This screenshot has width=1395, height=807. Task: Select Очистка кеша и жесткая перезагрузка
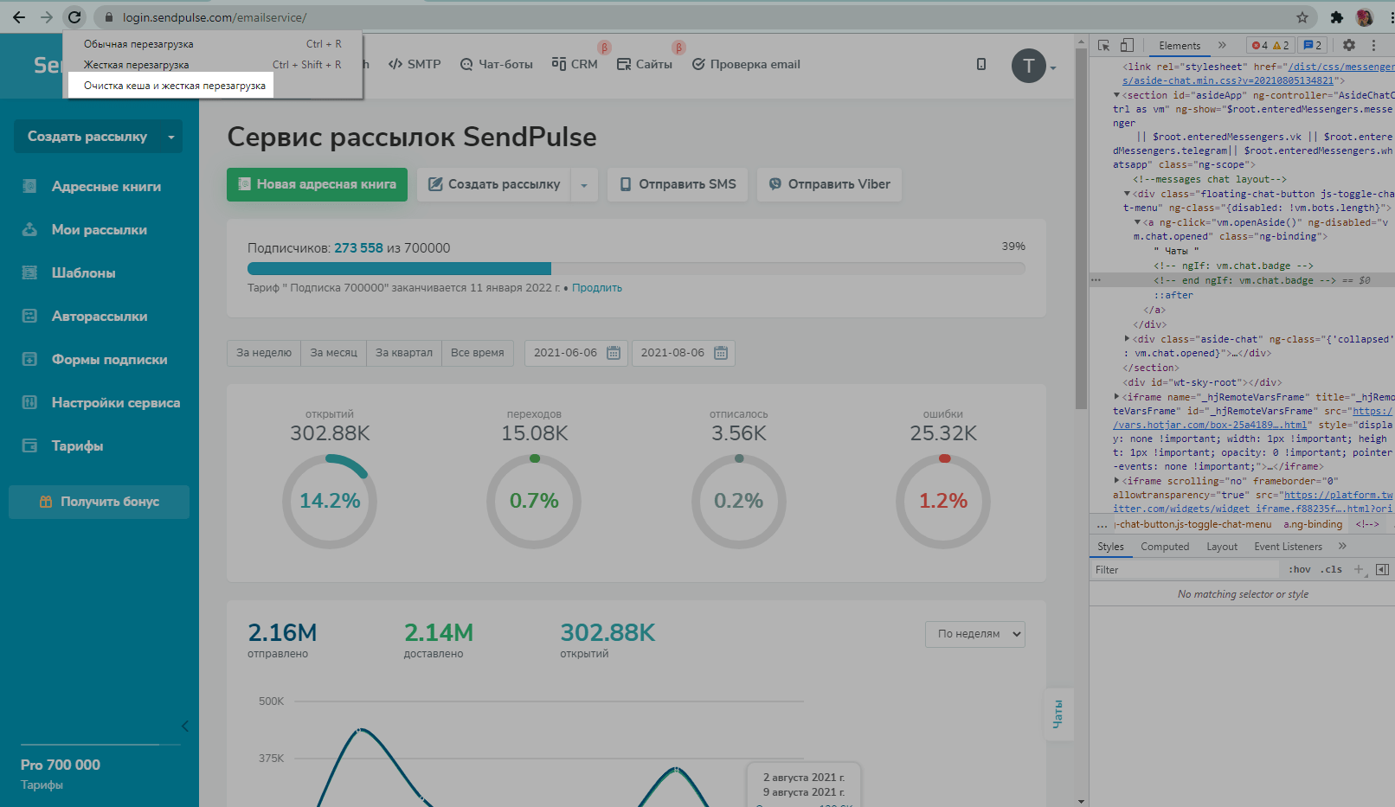[x=174, y=86]
